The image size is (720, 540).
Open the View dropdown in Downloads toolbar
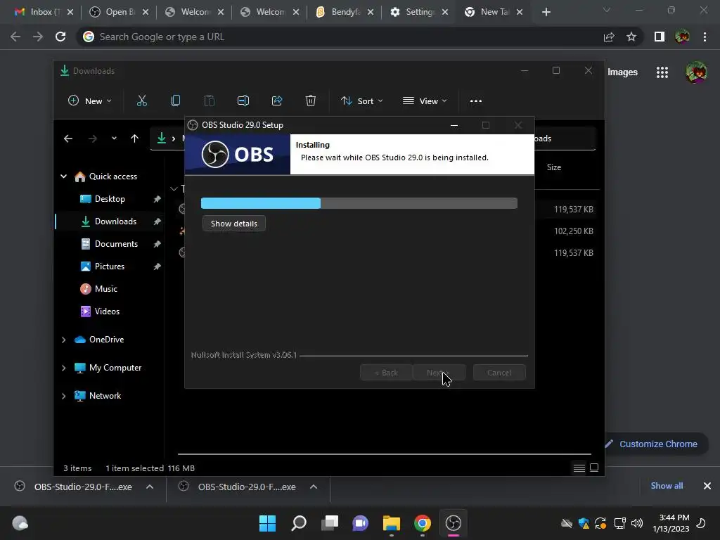(x=424, y=101)
